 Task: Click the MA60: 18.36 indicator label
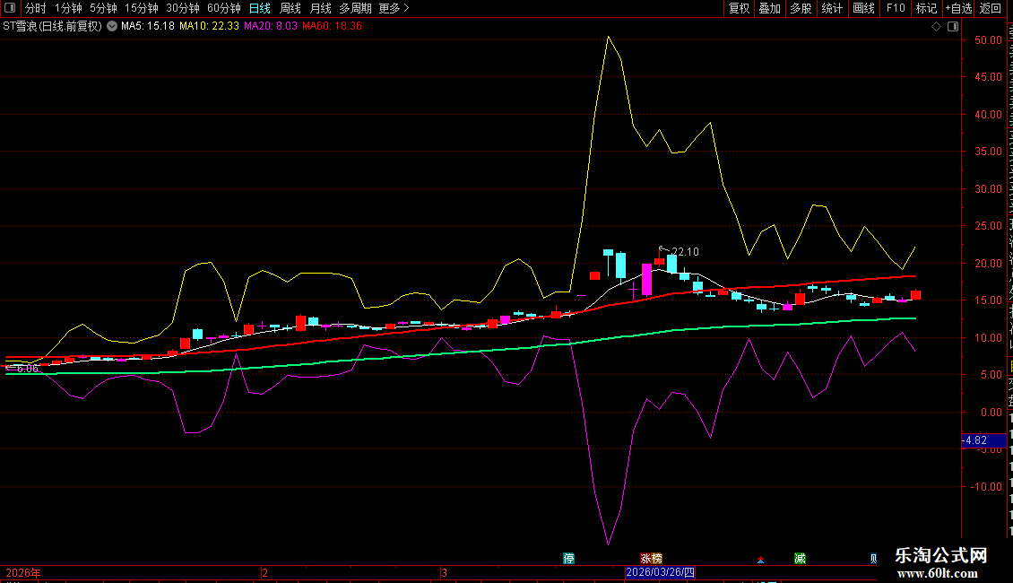tap(332, 27)
